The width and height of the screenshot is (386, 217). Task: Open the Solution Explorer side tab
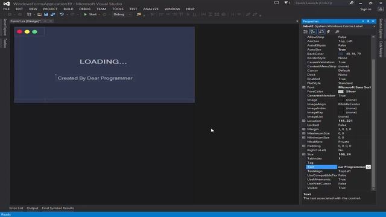point(381,29)
